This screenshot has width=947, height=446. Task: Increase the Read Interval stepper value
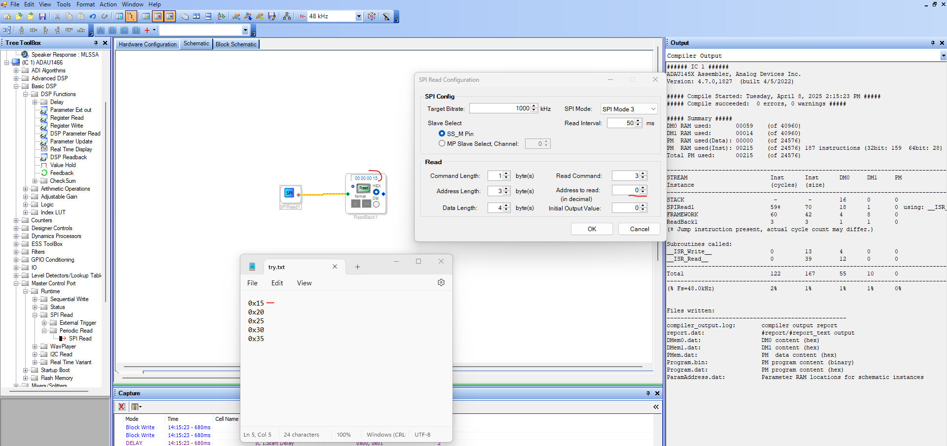pyautogui.click(x=638, y=121)
